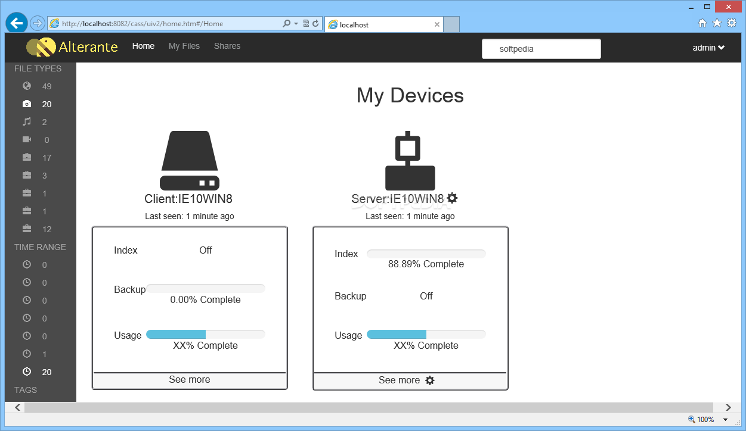This screenshot has height=431, width=746.
Task: Click the TAGS sidebar heading
Action: (x=26, y=390)
